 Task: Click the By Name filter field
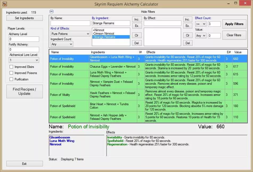coord(70,23)
